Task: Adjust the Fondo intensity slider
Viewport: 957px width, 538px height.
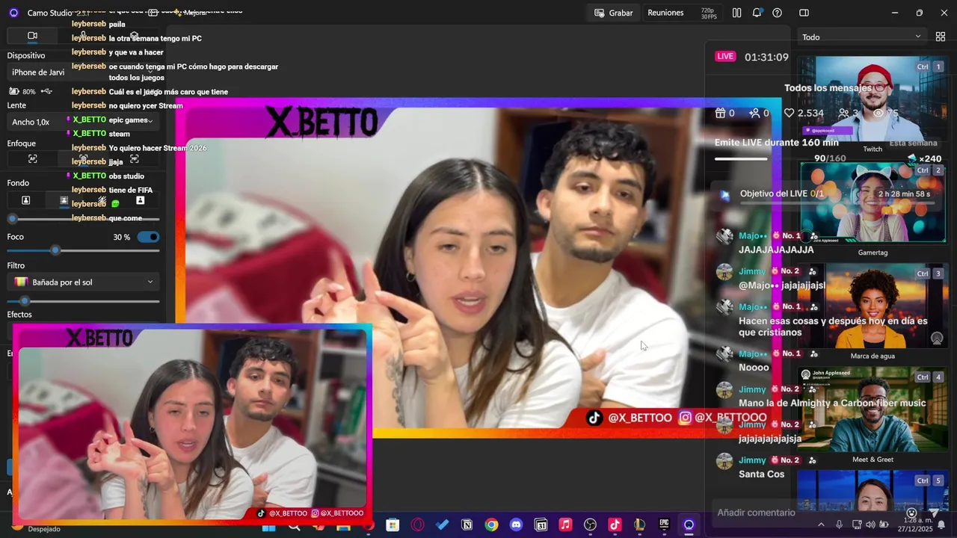Action: point(83,219)
